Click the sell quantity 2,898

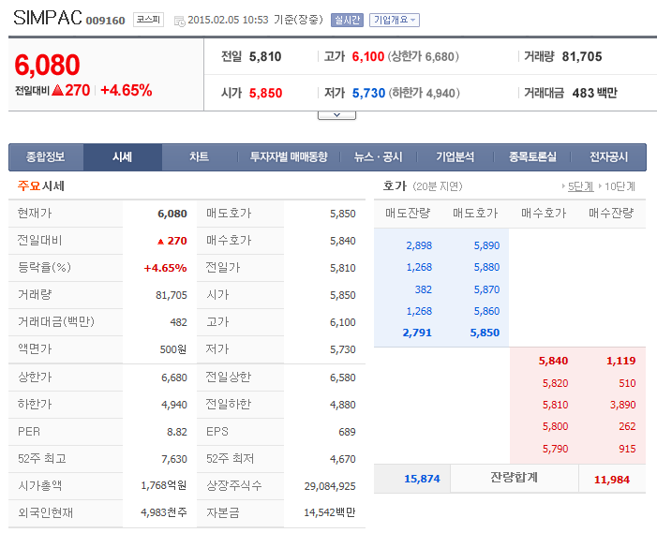pos(419,245)
